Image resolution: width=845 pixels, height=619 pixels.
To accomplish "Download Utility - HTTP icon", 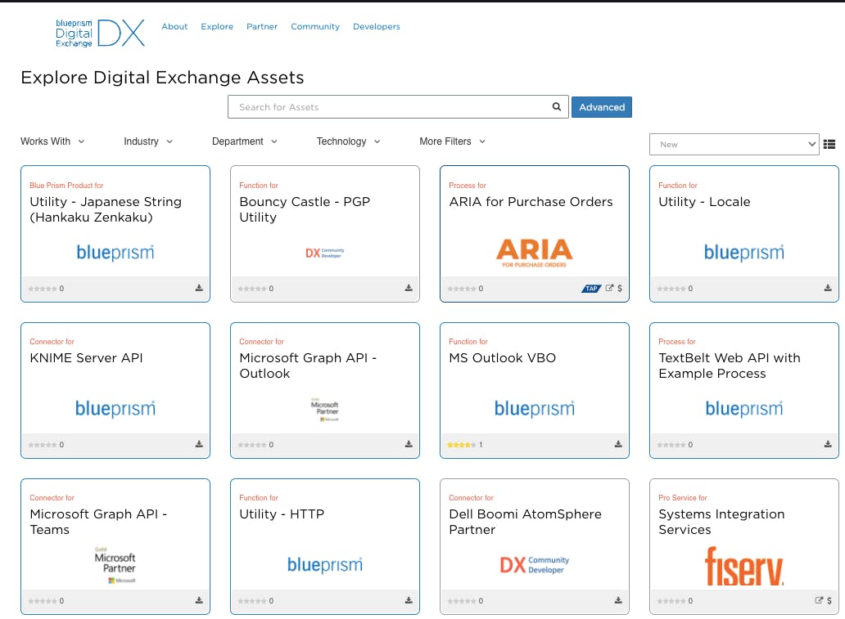I will [409, 600].
